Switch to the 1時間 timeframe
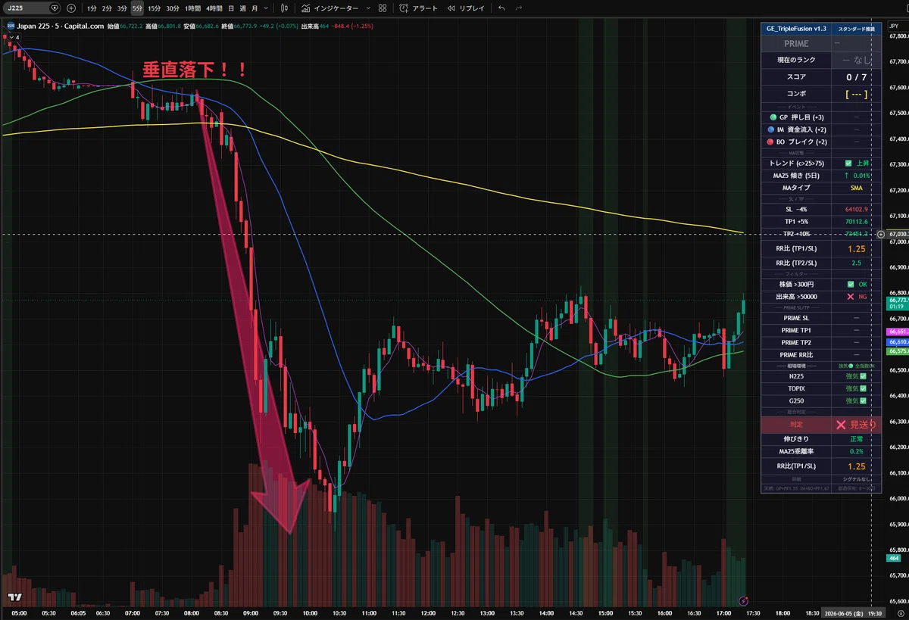Image resolution: width=909 pixels, height=620 pixels. point(192,8)
